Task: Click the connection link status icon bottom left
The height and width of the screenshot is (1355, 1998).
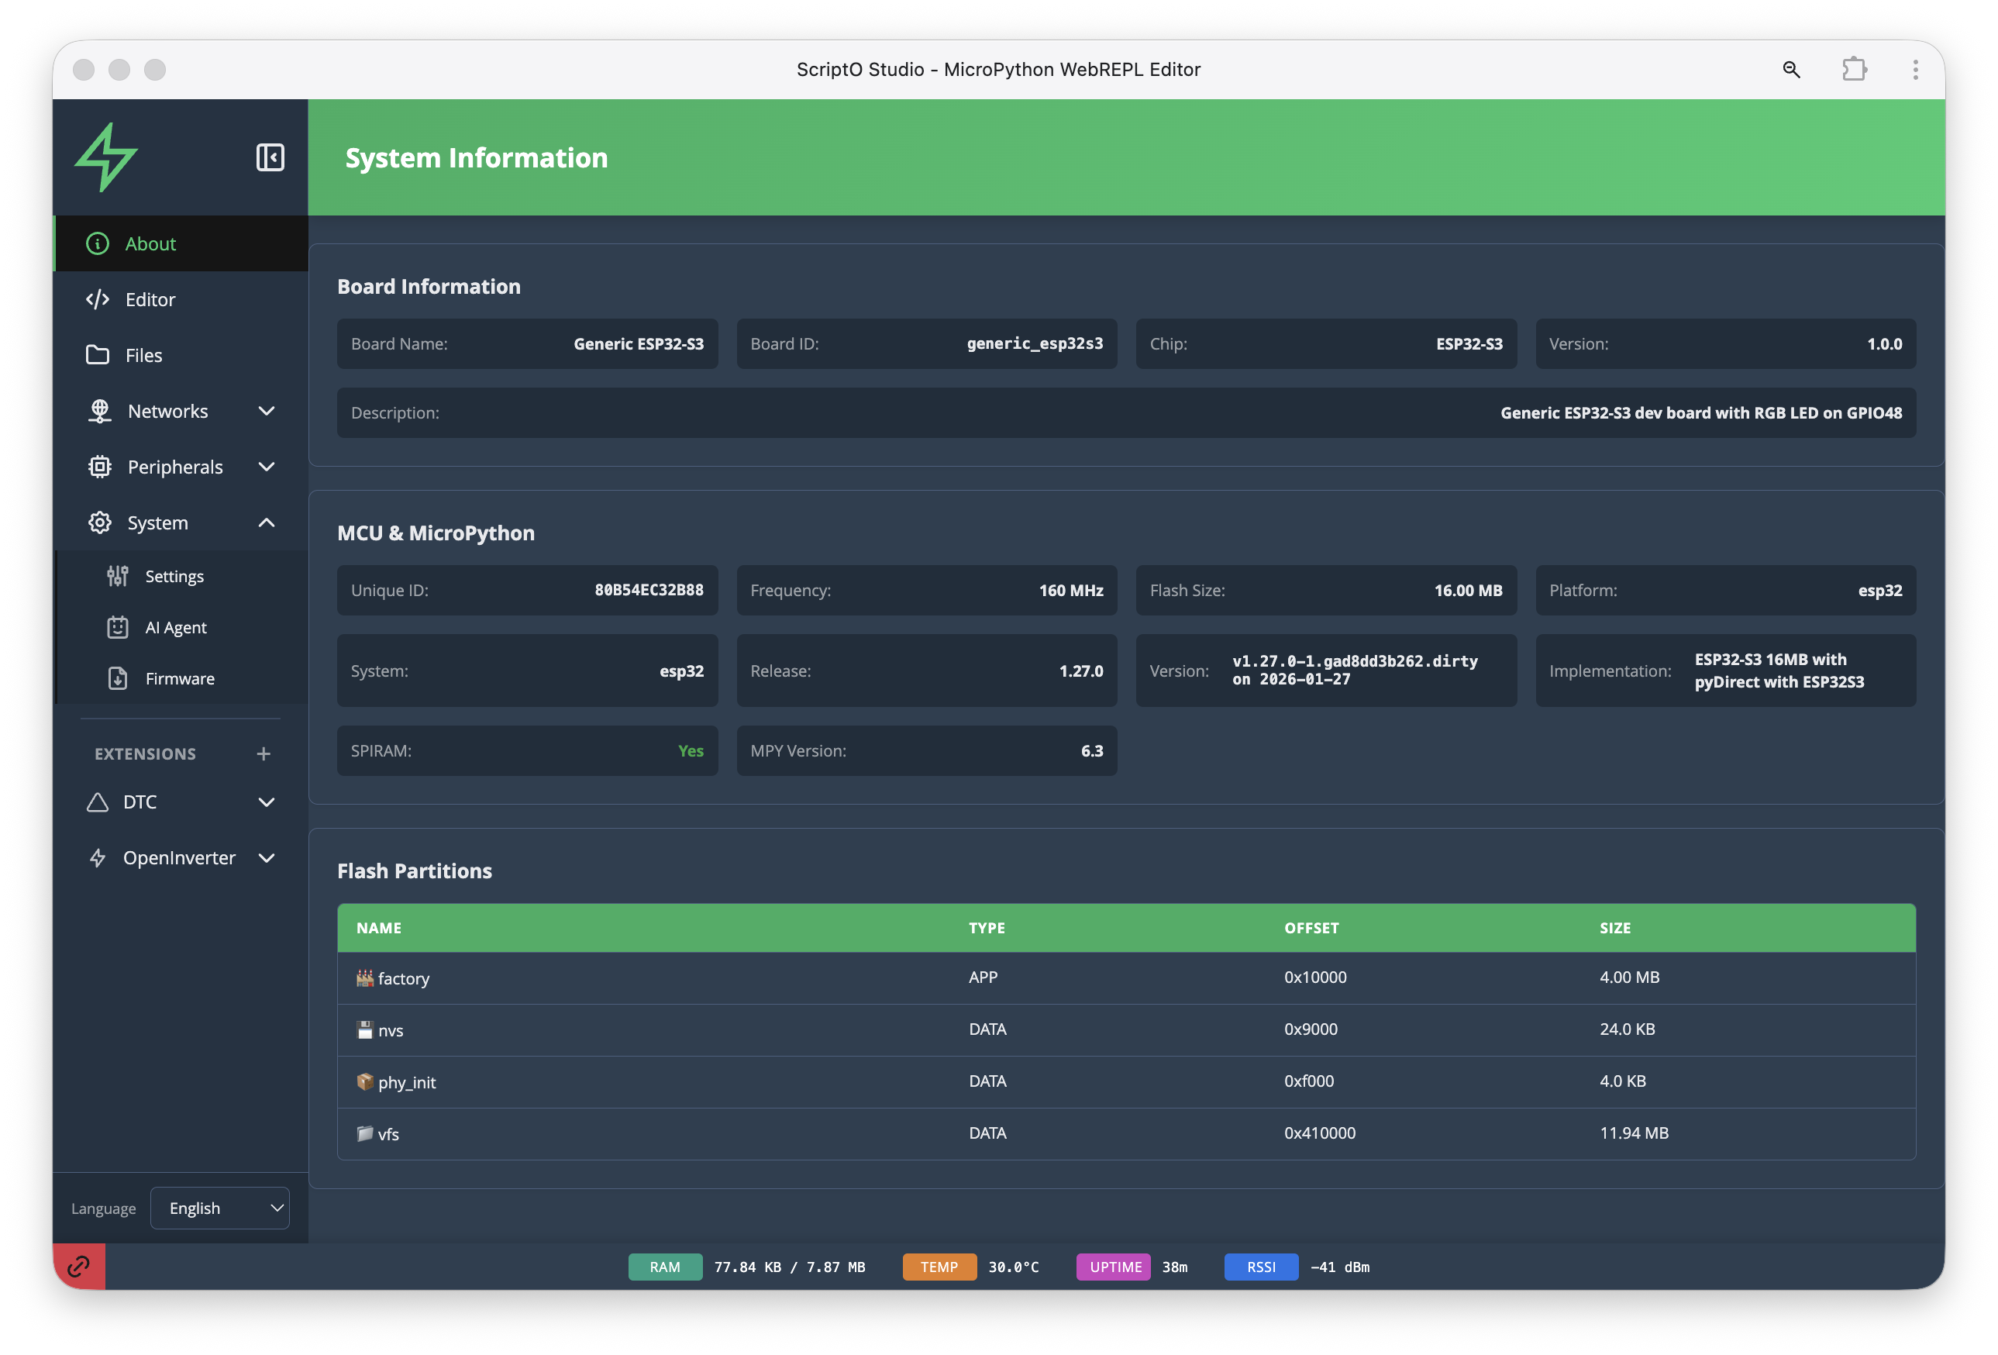Action: point(79,1266)
